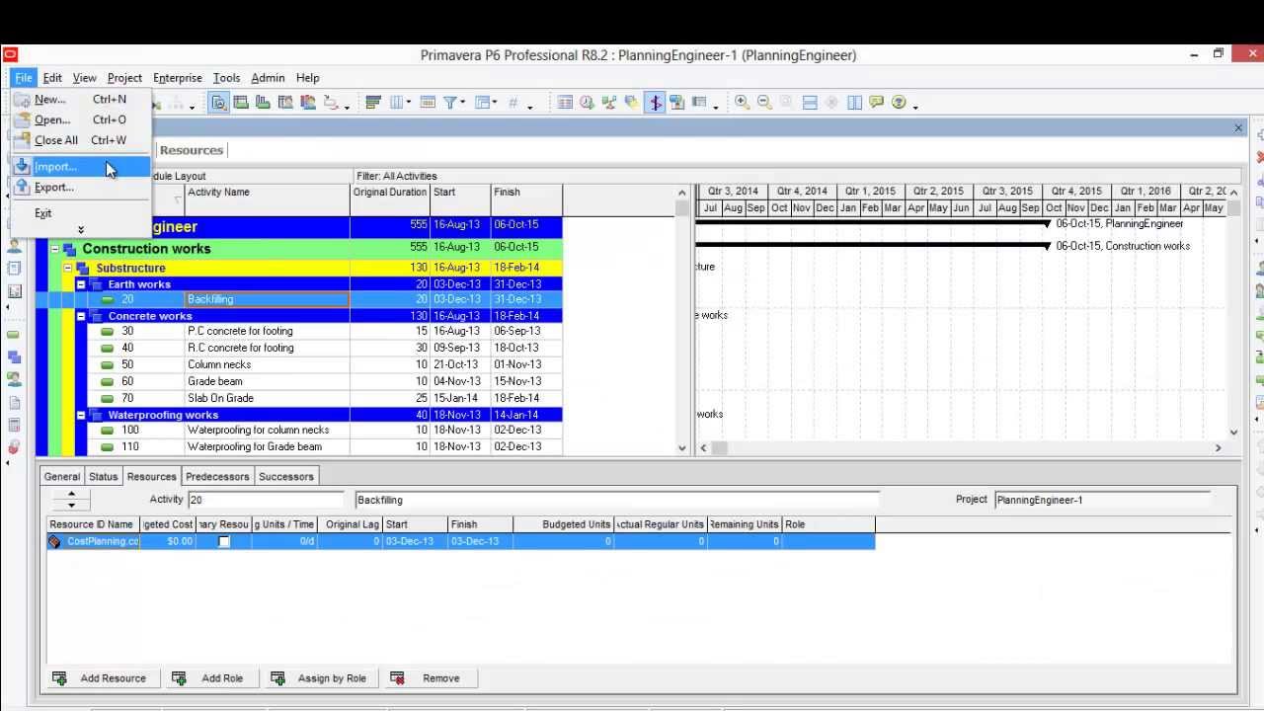
Task: Toggle the Progress Spotlight toolbar icon
Action: [655, 103]
